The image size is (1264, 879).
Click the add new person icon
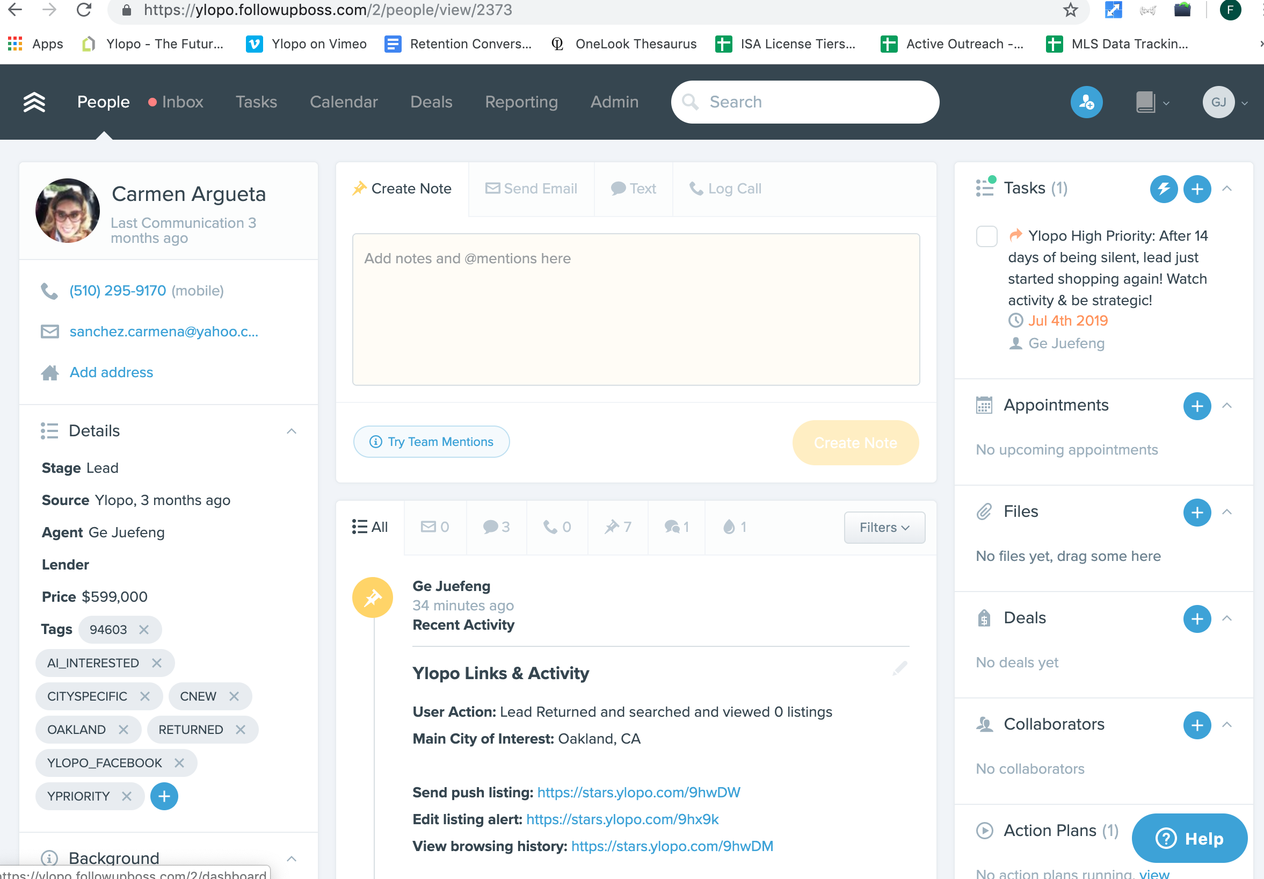tap(1086, 102)
